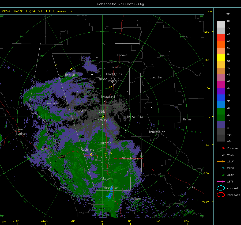Click the Blackfalds label
This screenshot has width=241, height=225.
pos(114,74)
